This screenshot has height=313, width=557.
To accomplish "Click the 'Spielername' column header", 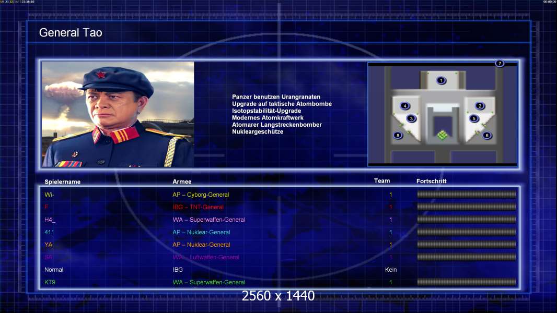I will click(63, 182).
